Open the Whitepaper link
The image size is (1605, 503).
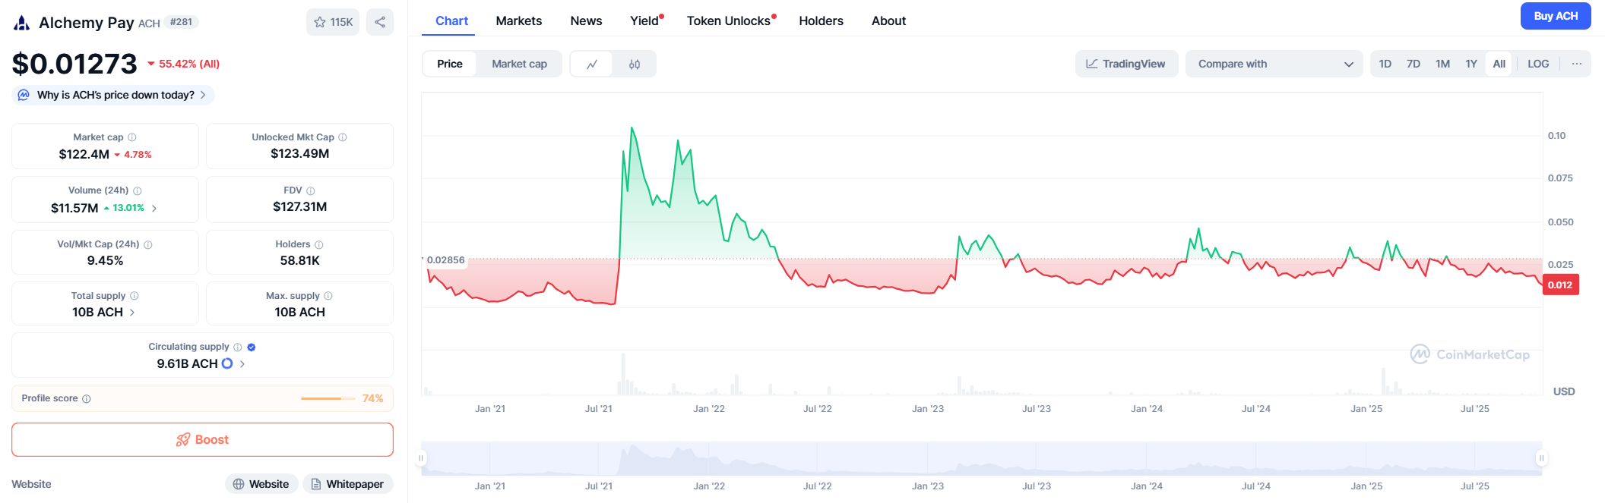click(347, 484)
